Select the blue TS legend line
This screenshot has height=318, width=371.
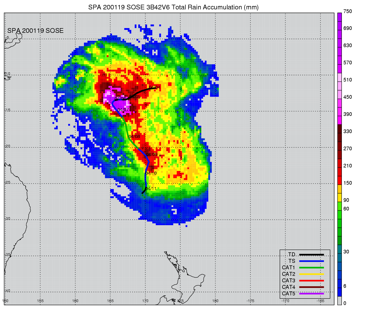click(311, 261)
